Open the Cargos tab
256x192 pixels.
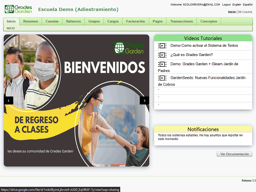pyautogui.click(x=113, y=21)
